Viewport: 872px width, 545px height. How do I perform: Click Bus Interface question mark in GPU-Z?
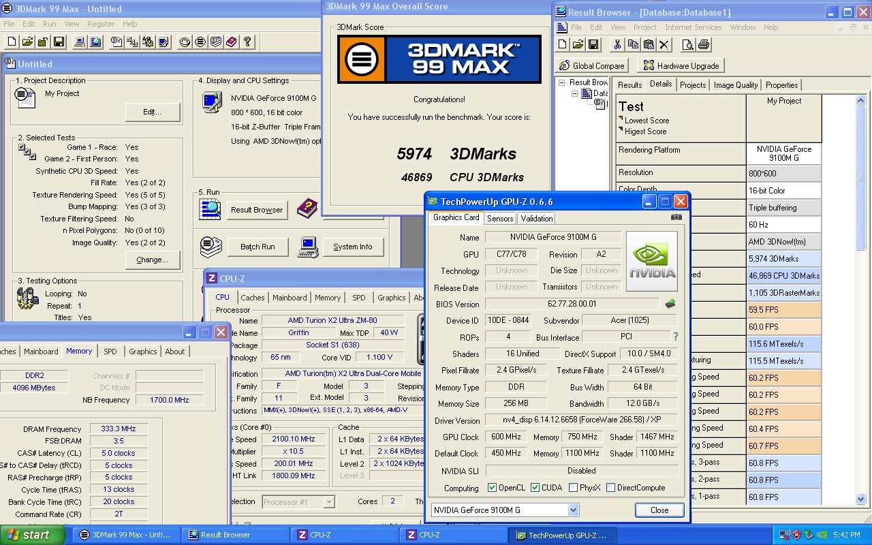(x=676, y=337)
